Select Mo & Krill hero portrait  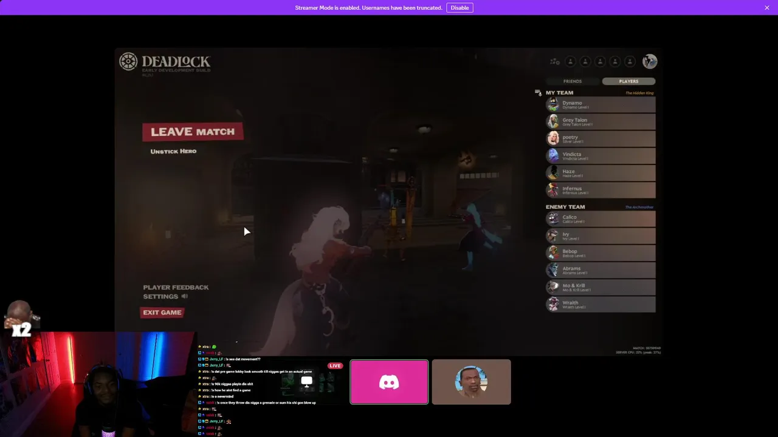[x=553, y=287]
